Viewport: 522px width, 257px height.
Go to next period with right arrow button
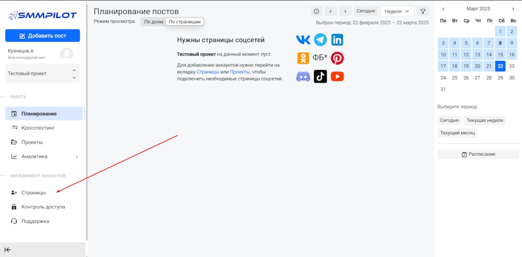pos(345,11)
